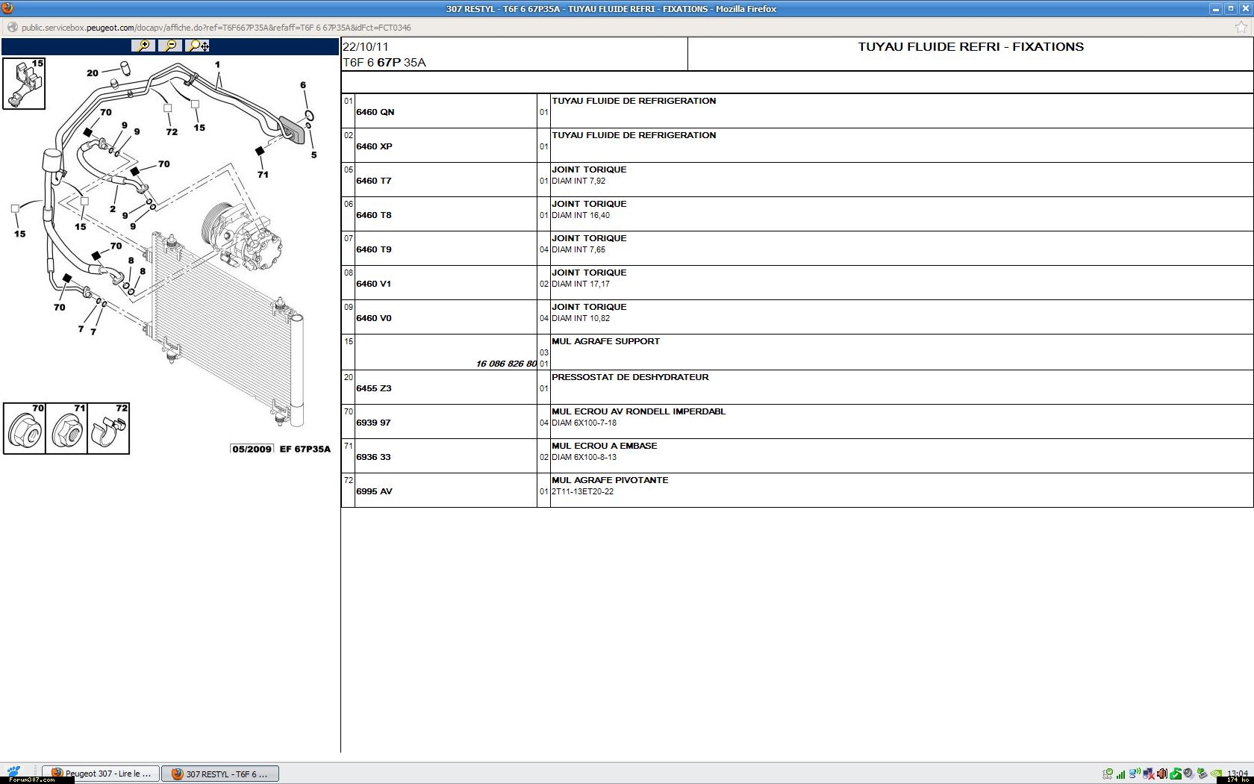Click the disconnected network tray icon
Image resolution: width=1254 pixels, height=784 pixels.
(1148, 774)
